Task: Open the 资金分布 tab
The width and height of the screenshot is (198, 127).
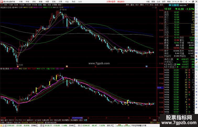Action: click(x=17, y=123)
